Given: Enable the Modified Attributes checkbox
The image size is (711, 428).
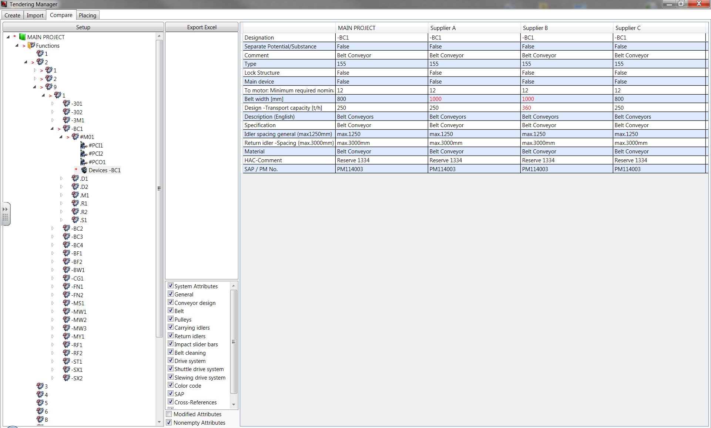Looking at the screenshot, I should (x=169, y=414).
